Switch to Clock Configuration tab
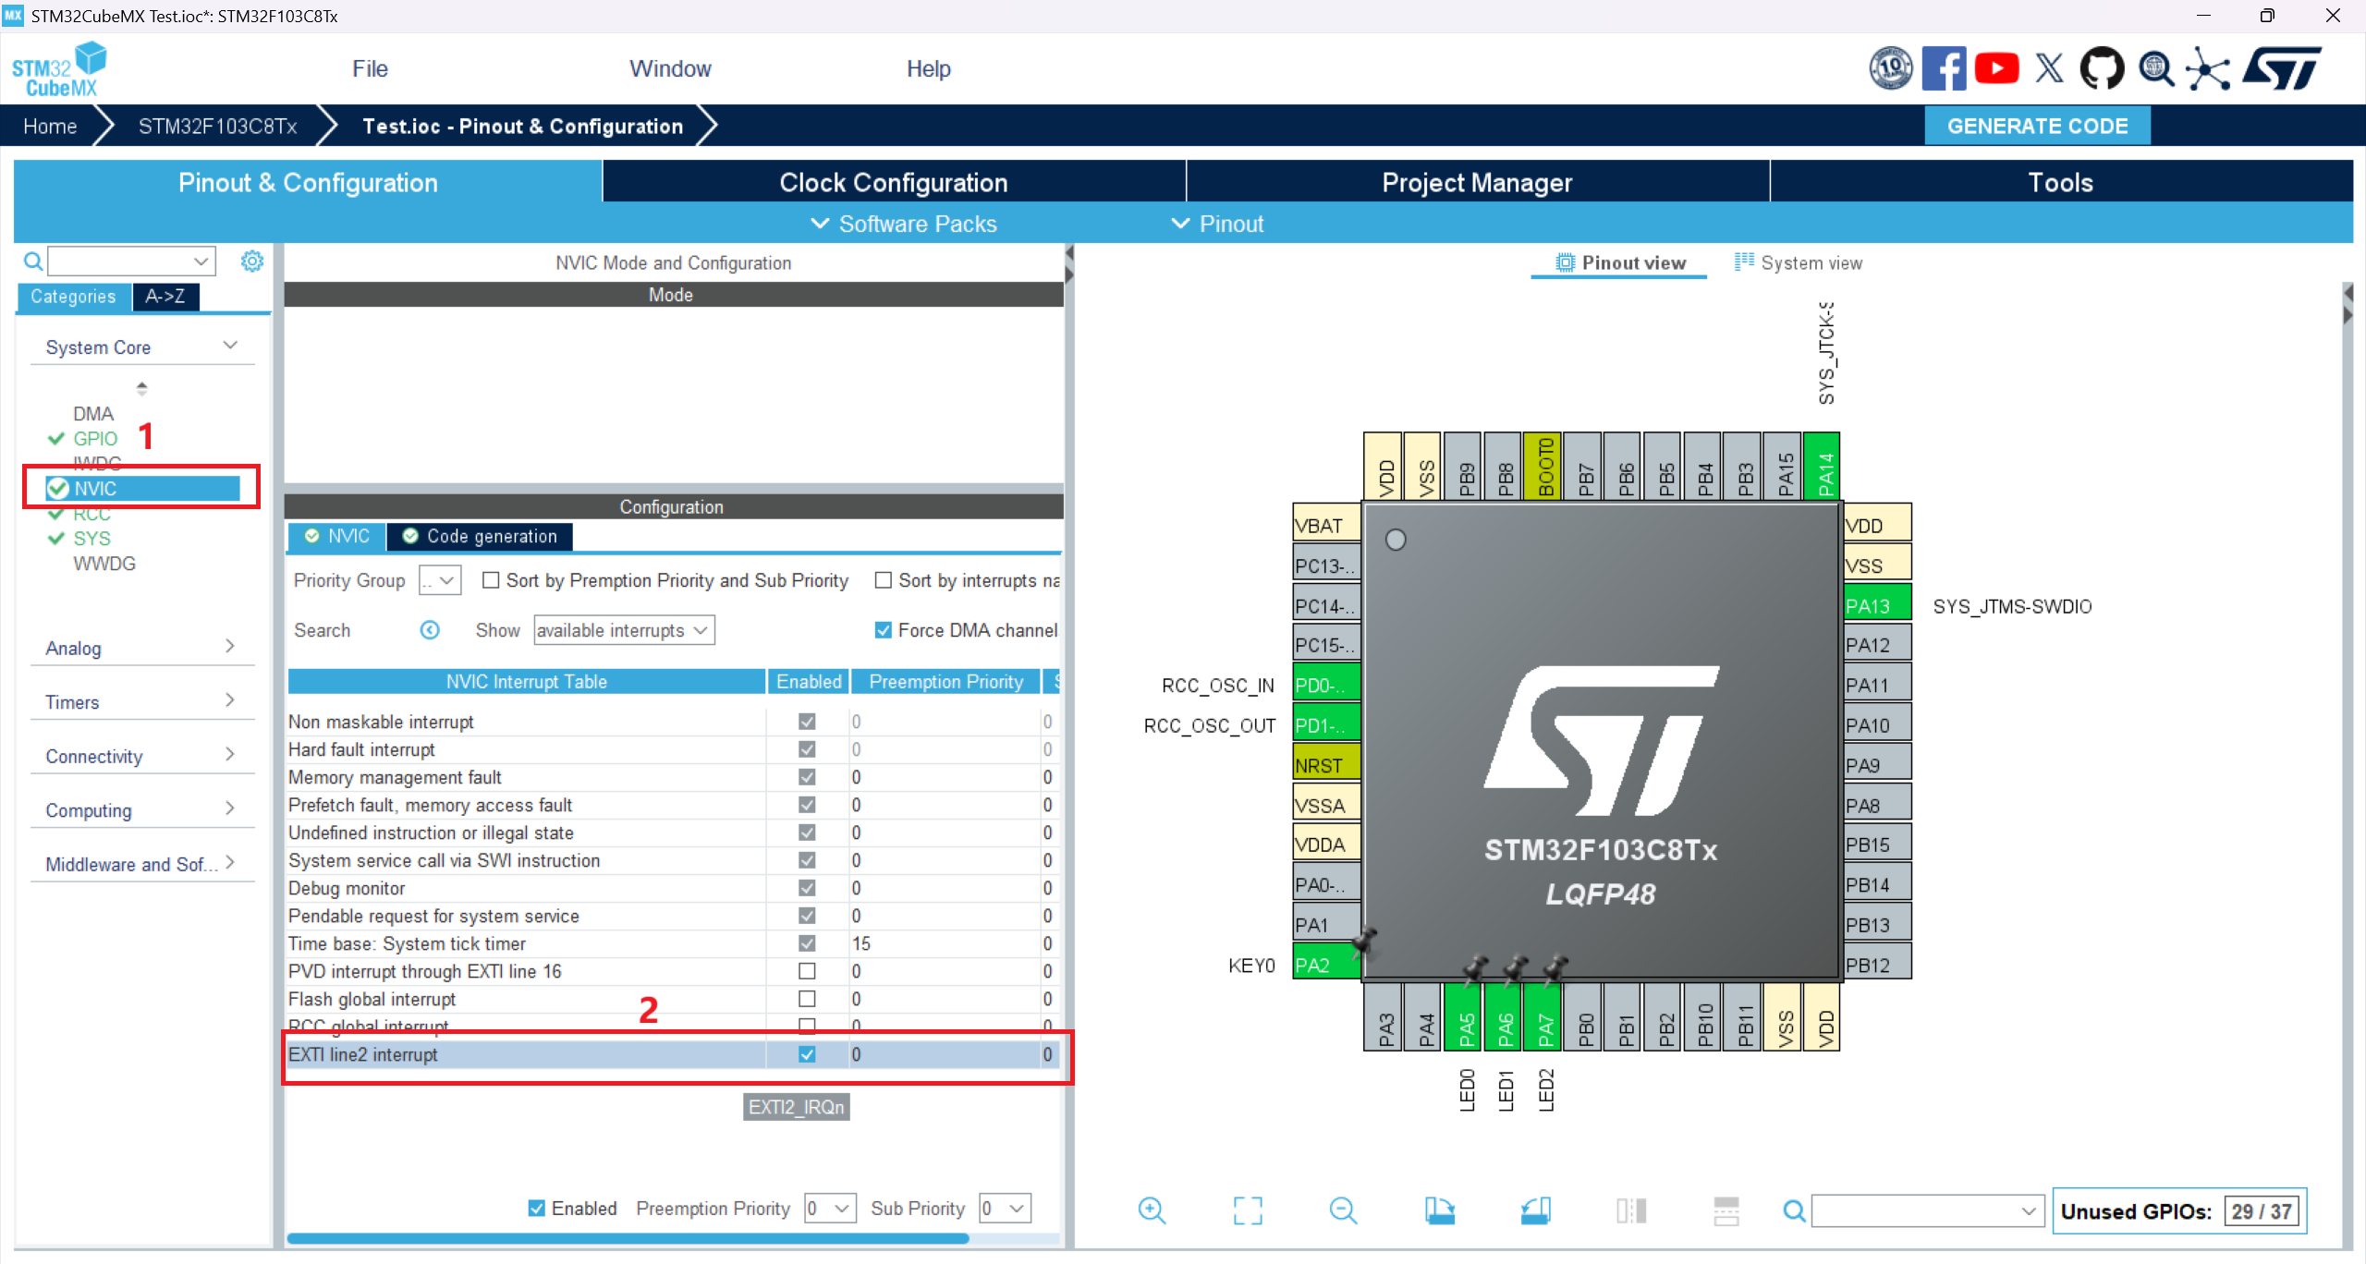 [893, 182]
